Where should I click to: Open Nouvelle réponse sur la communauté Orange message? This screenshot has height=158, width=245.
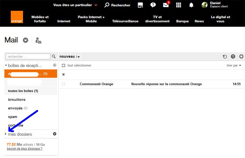pyautogui.click(x=166, y=84)
